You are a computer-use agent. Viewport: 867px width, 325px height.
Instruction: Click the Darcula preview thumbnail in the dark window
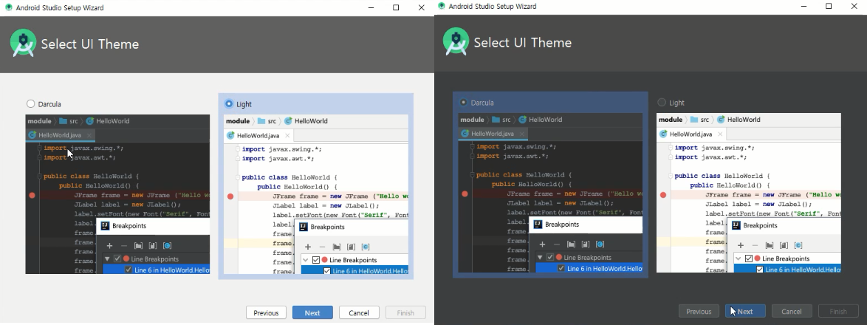click(551, 193)
